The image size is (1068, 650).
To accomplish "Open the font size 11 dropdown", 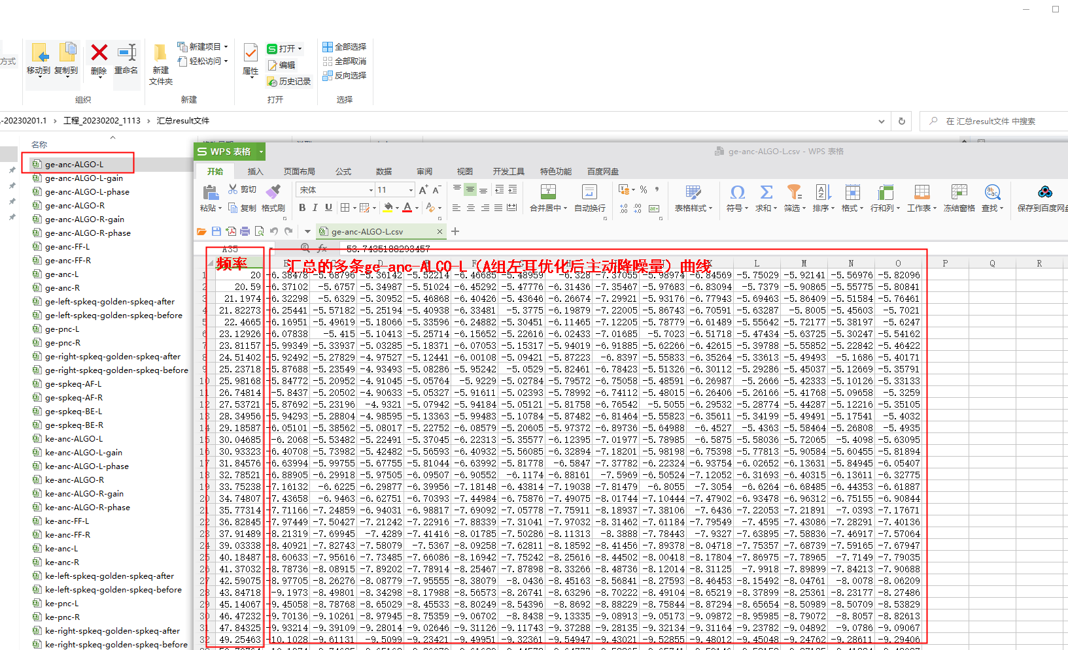I will coord(411,190).
